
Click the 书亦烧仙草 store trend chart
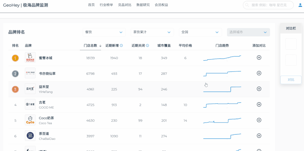[x=222, y=74]
